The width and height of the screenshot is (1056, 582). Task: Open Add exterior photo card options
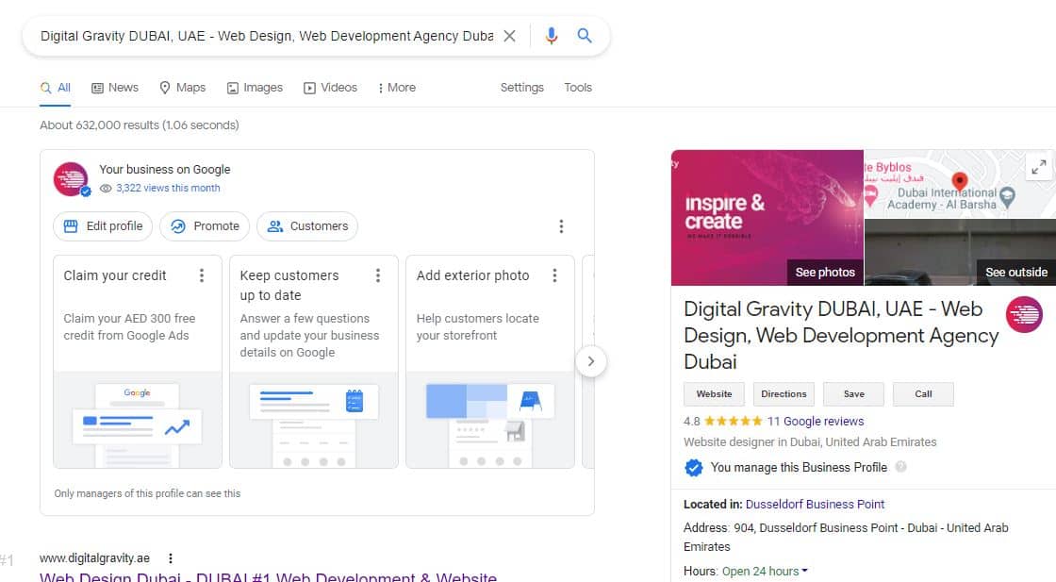pyautogui.click(x=554, y=275)
